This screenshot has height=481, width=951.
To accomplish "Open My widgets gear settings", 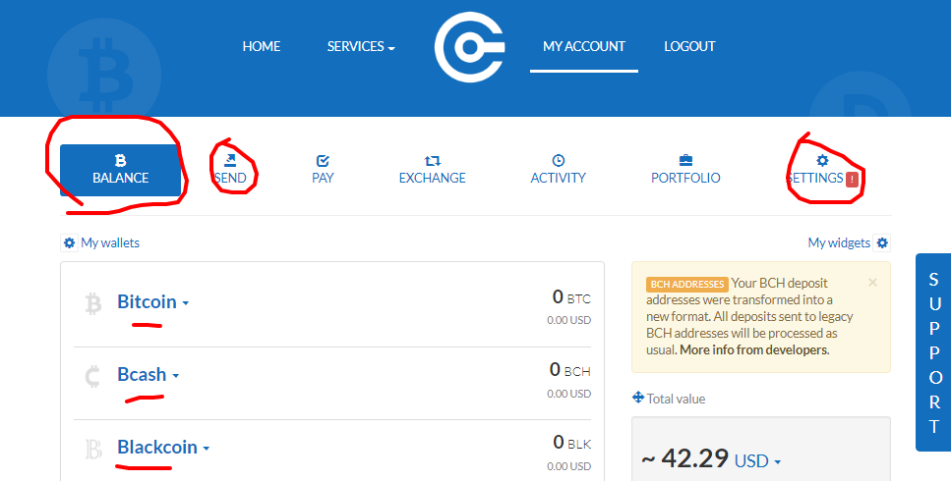I will [882, 242].
